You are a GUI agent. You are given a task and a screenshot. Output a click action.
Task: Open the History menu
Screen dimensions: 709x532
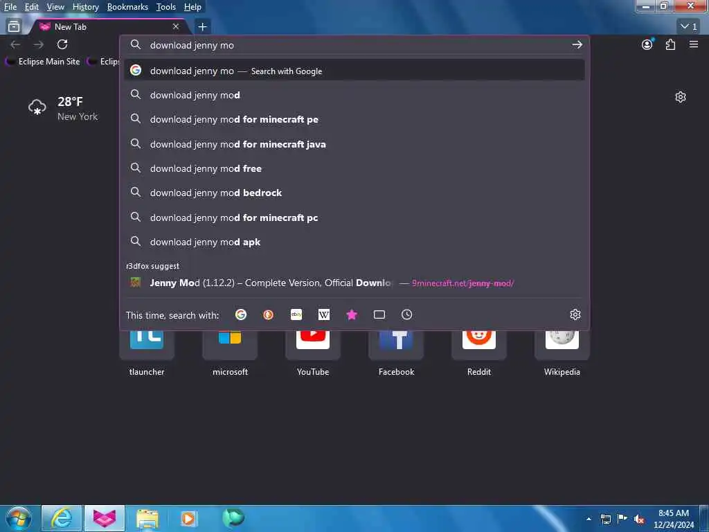(85, 7)
